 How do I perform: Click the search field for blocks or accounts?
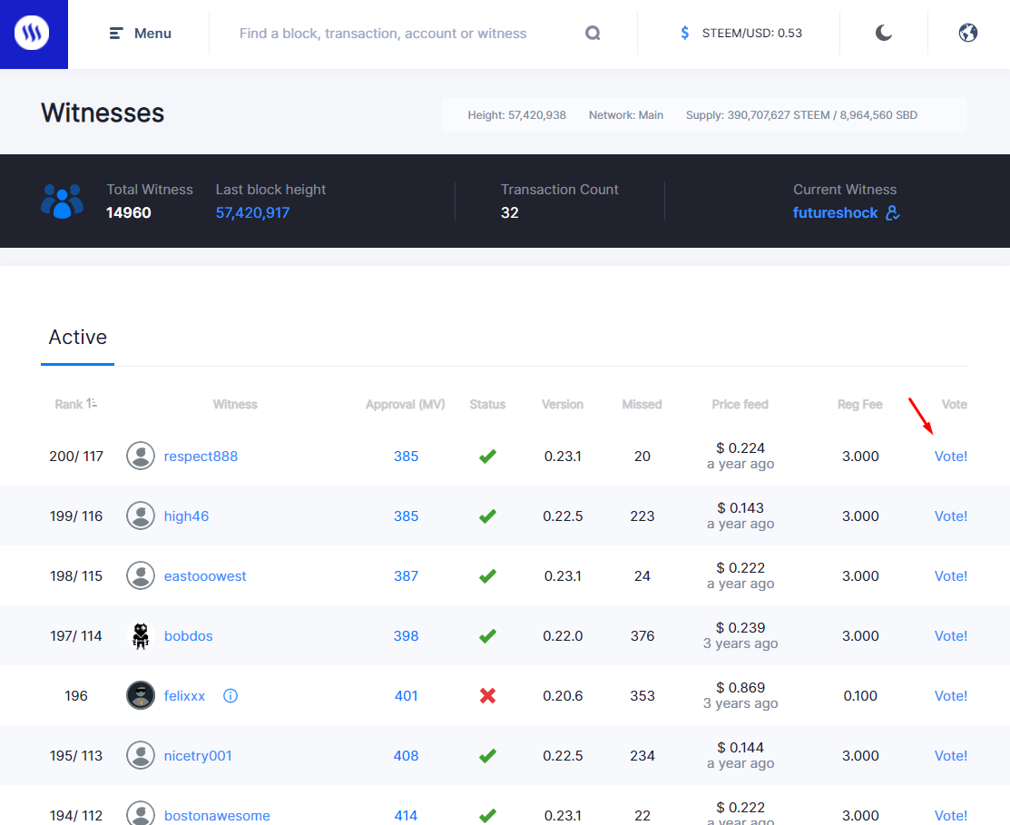(383, 34)
